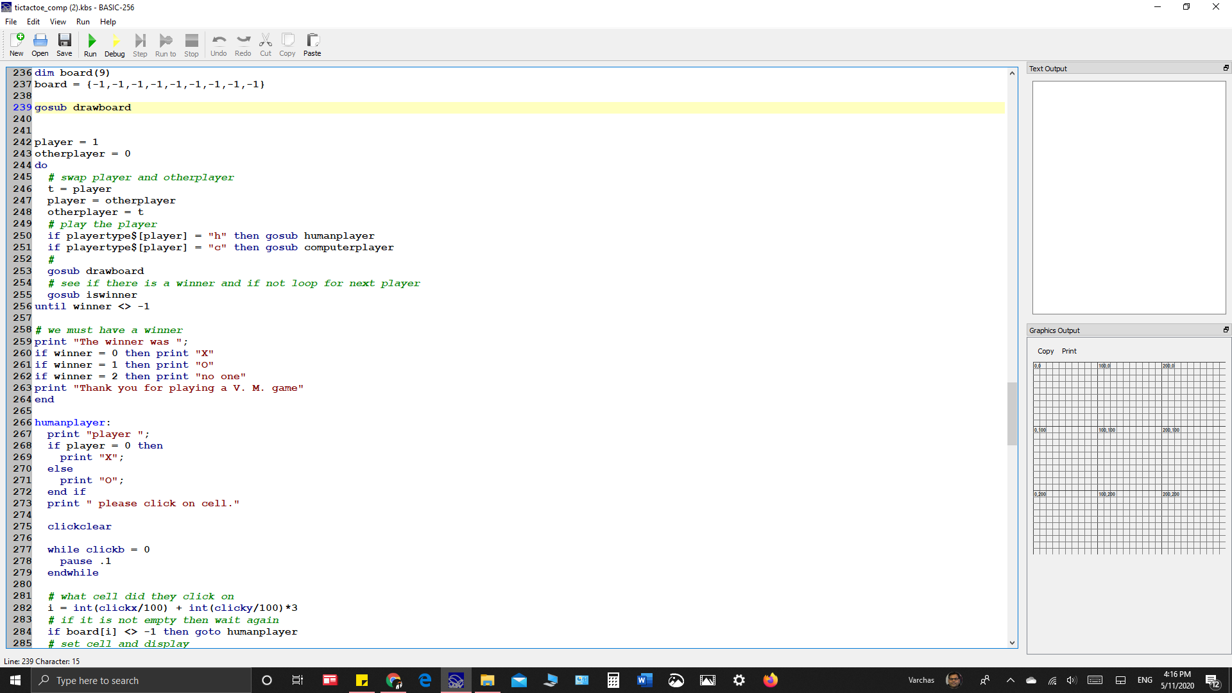This screenshot has width=1232, height=693.
Task: Open the Edit menu
Action: (33, 21)
